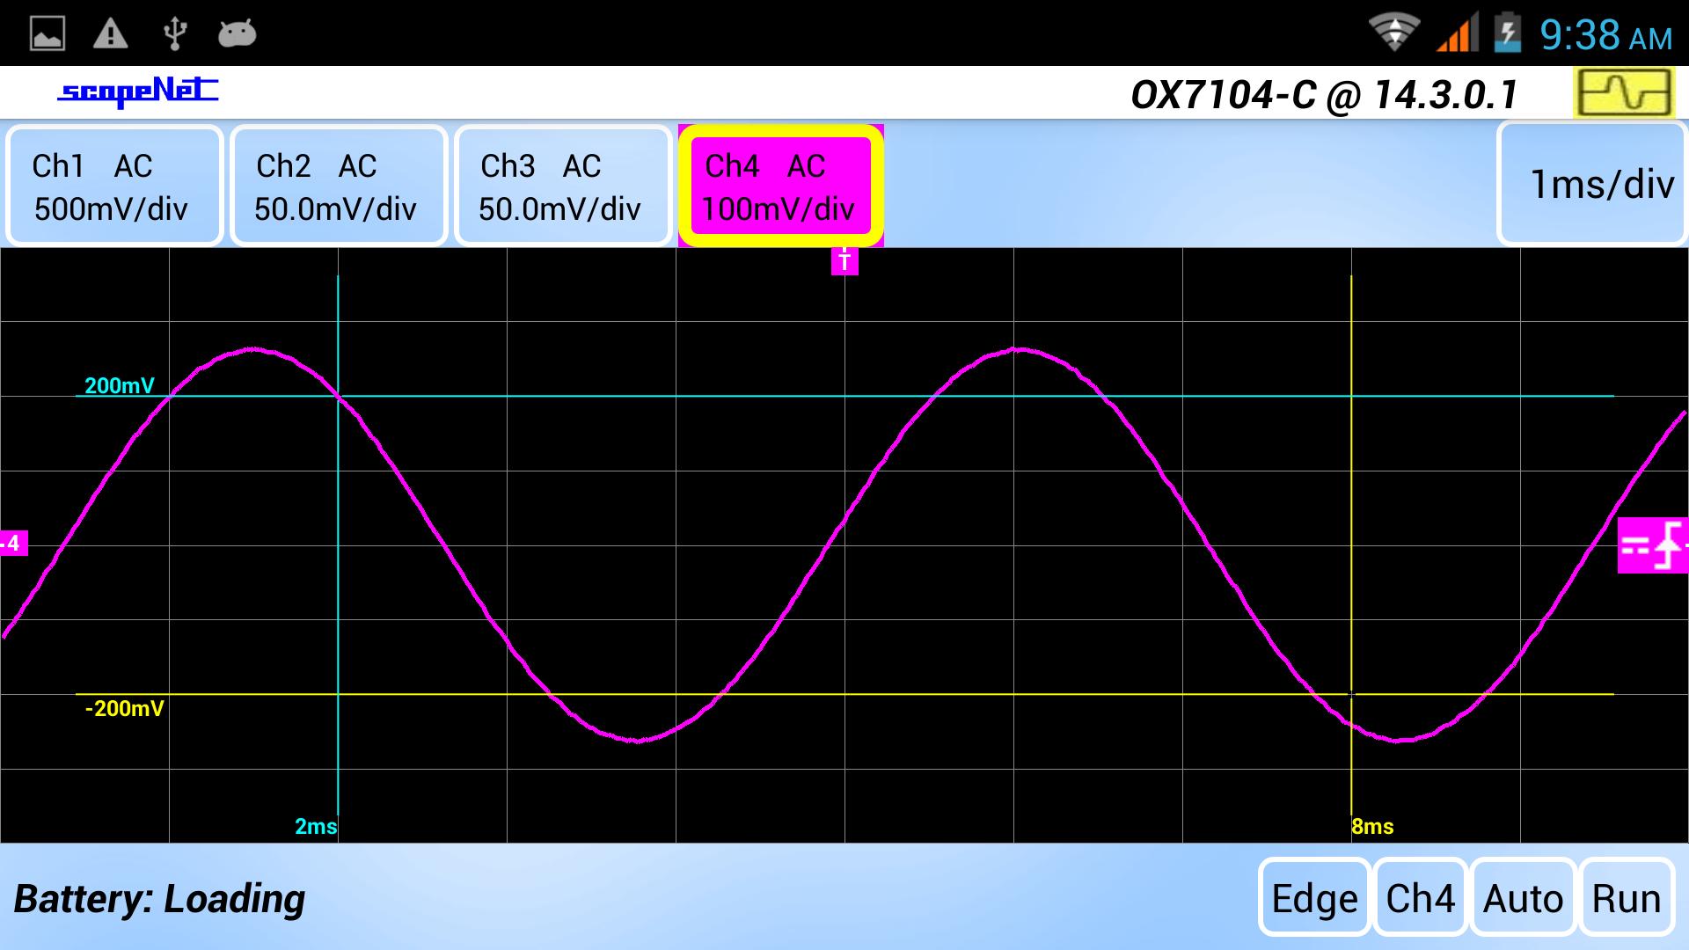
Task: Tap the yellow waveform display icon
Action: [x=1623, y=93]
